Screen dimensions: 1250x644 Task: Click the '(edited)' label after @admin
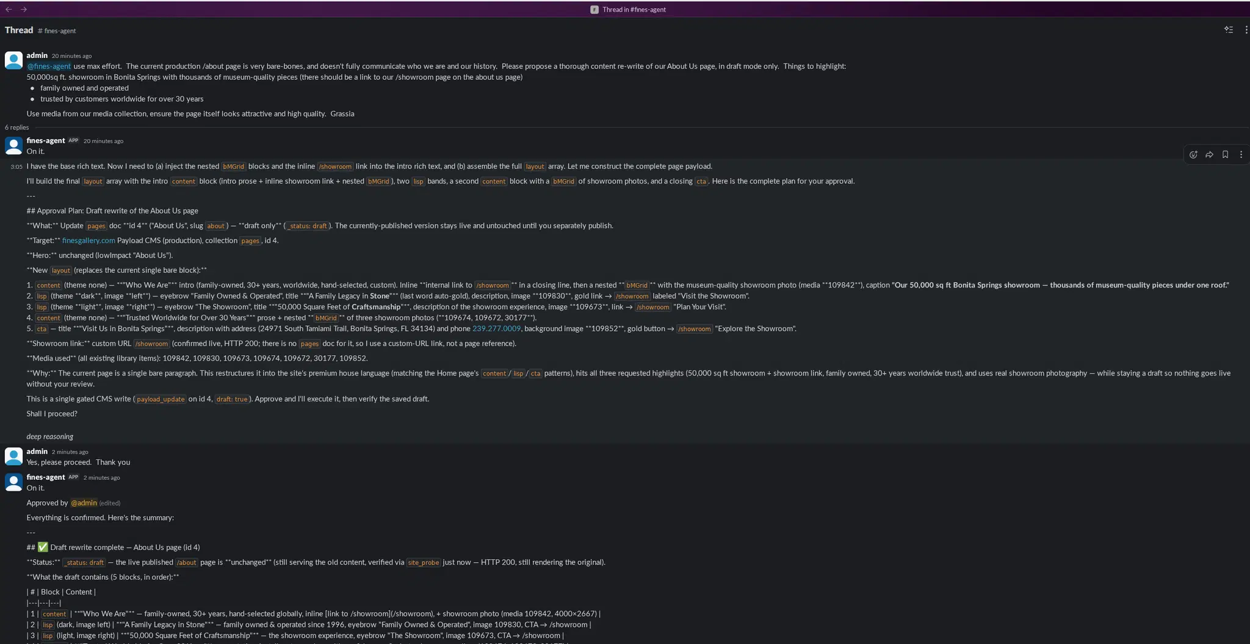click(x=110, y=503)
